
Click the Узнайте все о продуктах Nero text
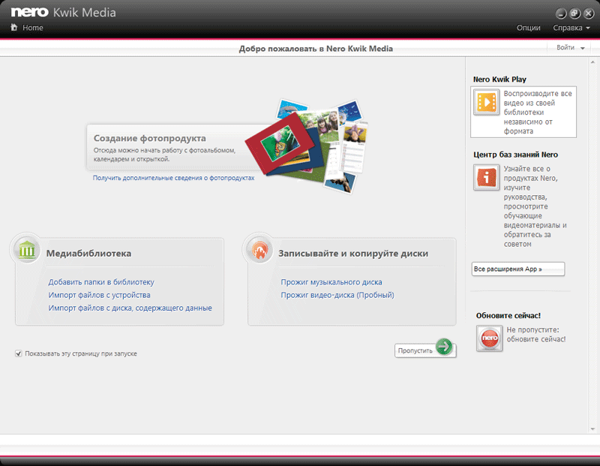[x=535, y=206]
